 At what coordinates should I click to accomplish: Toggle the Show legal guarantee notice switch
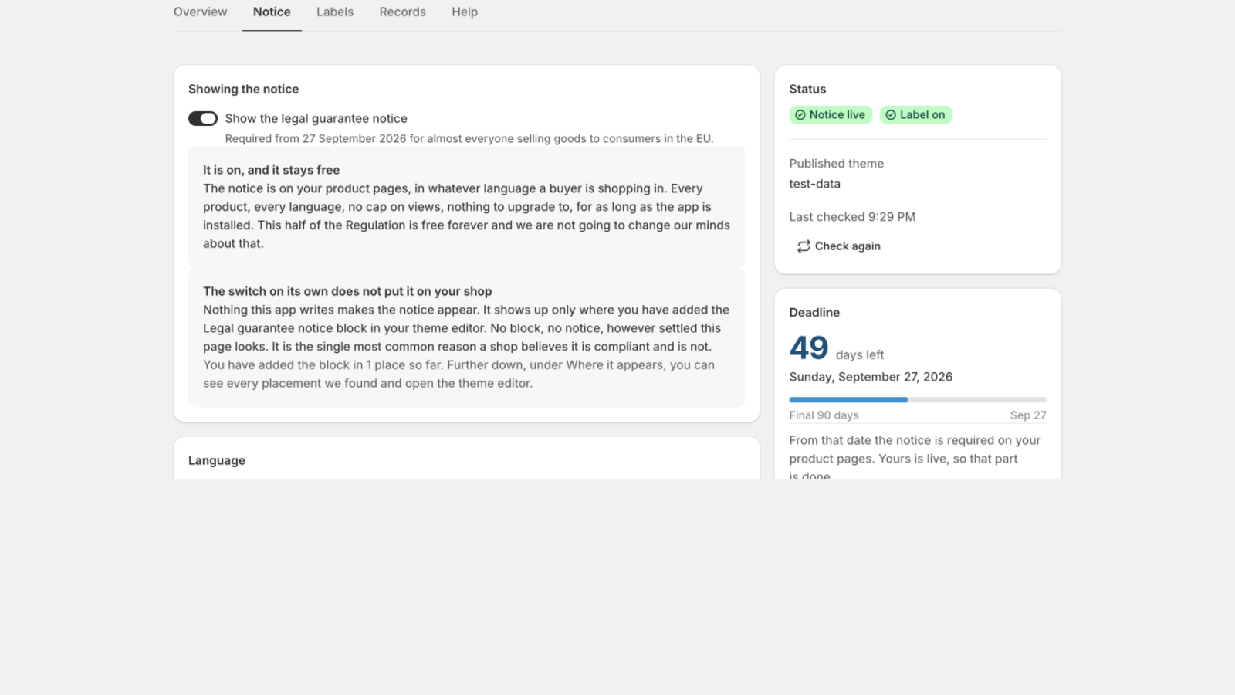tap(203, 118)
